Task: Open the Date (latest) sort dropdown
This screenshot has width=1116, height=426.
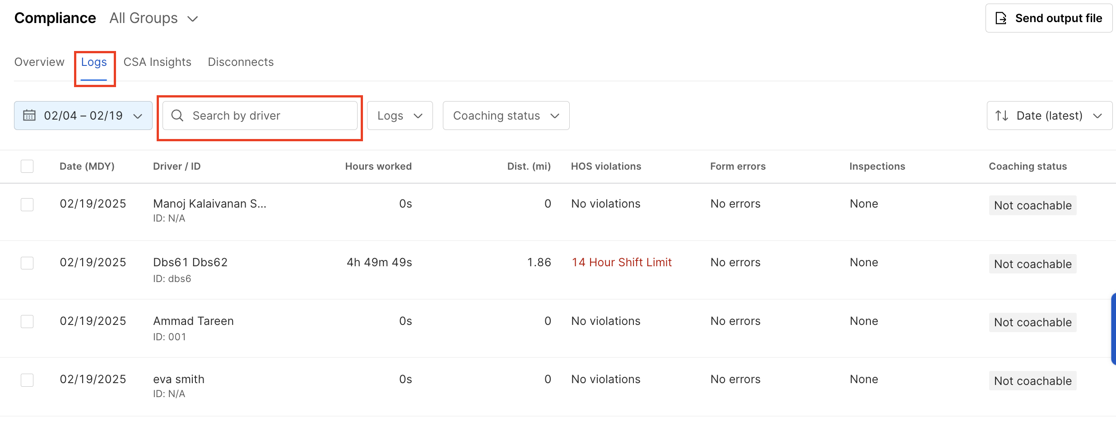Action: [1049, 116]
